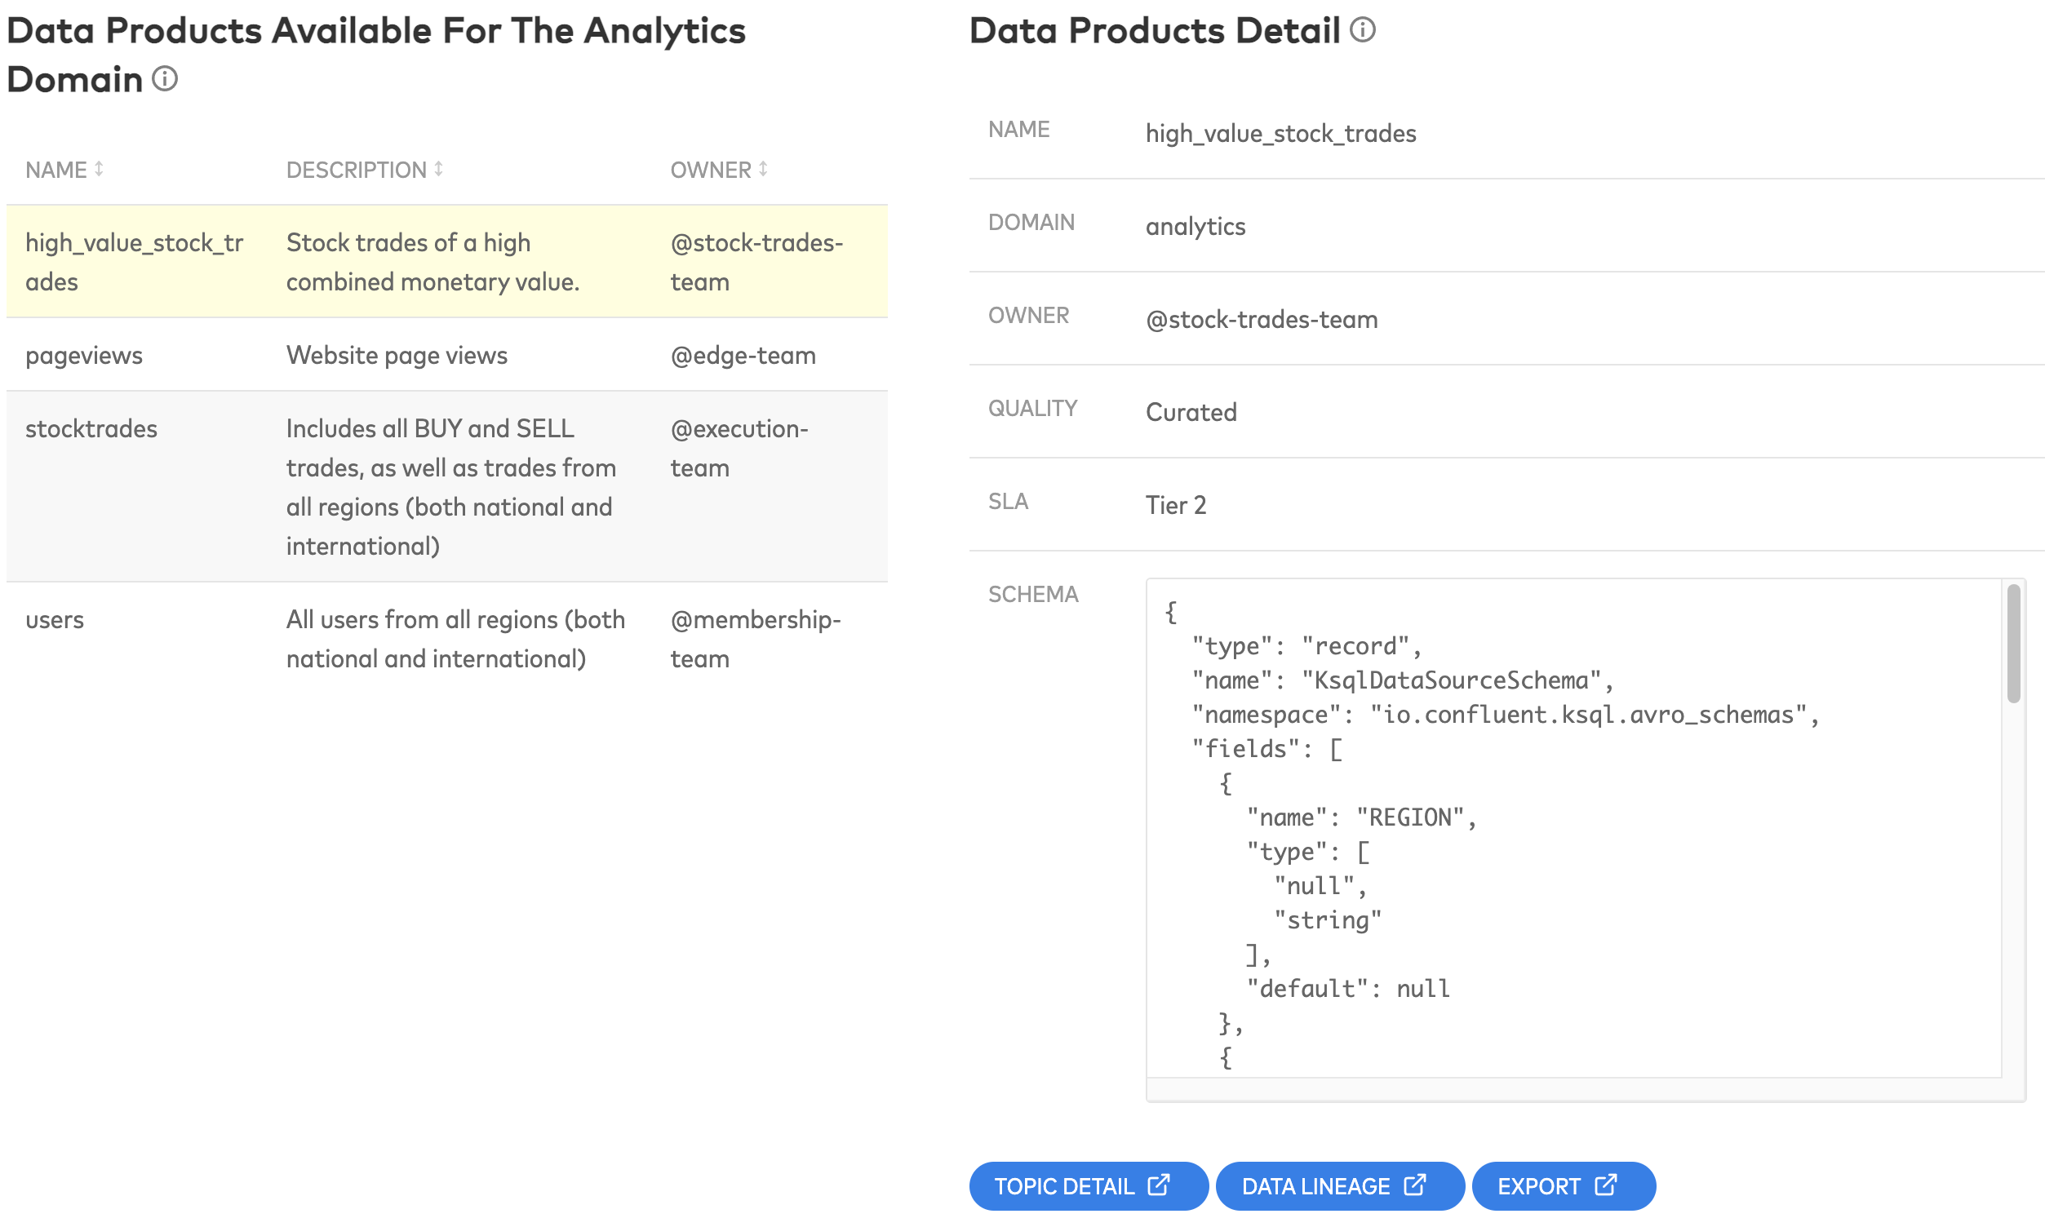Image resolution: width=2045 pixels, height=1227 pixels.
Task: Click info icon next to Data Products Detail
Action: 1362,30
